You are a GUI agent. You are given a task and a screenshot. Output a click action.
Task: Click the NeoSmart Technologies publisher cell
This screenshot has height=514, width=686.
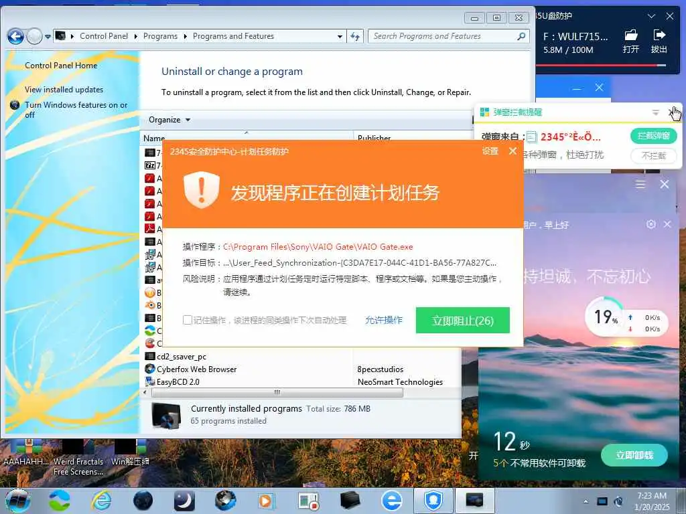click(400, 382)
